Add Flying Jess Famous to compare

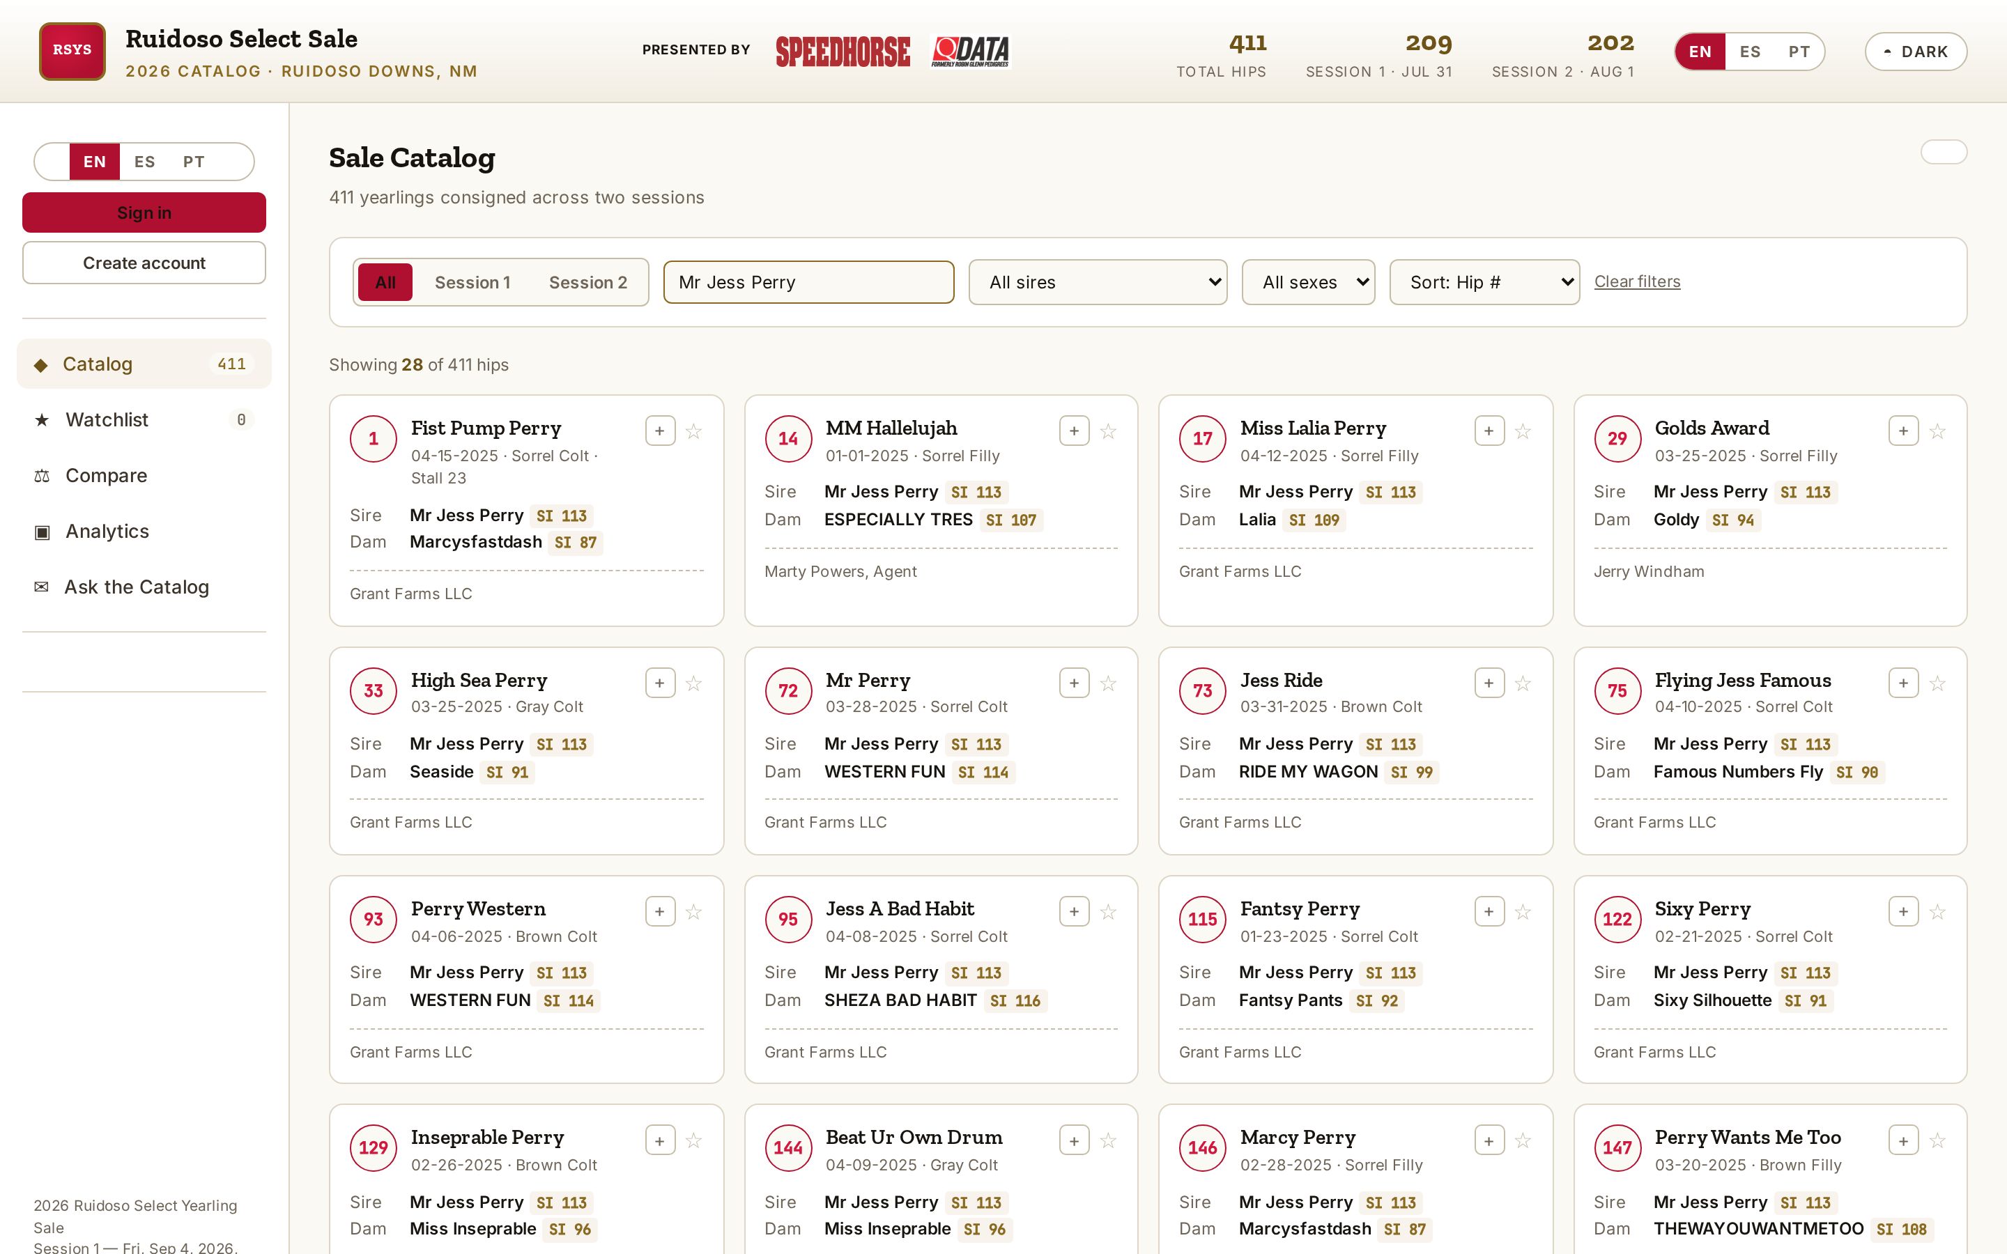1903,683
